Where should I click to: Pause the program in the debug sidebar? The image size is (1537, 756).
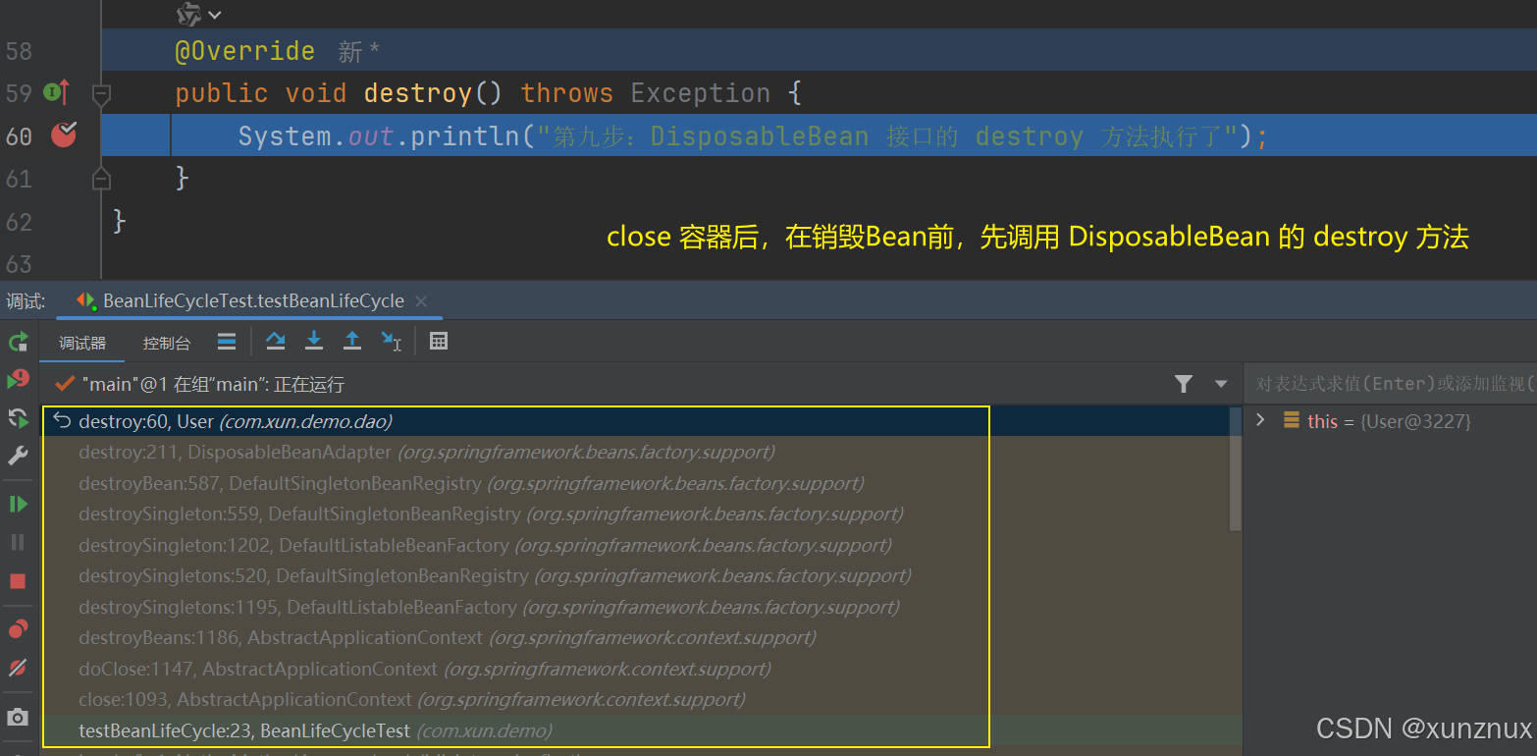[18, 542]
